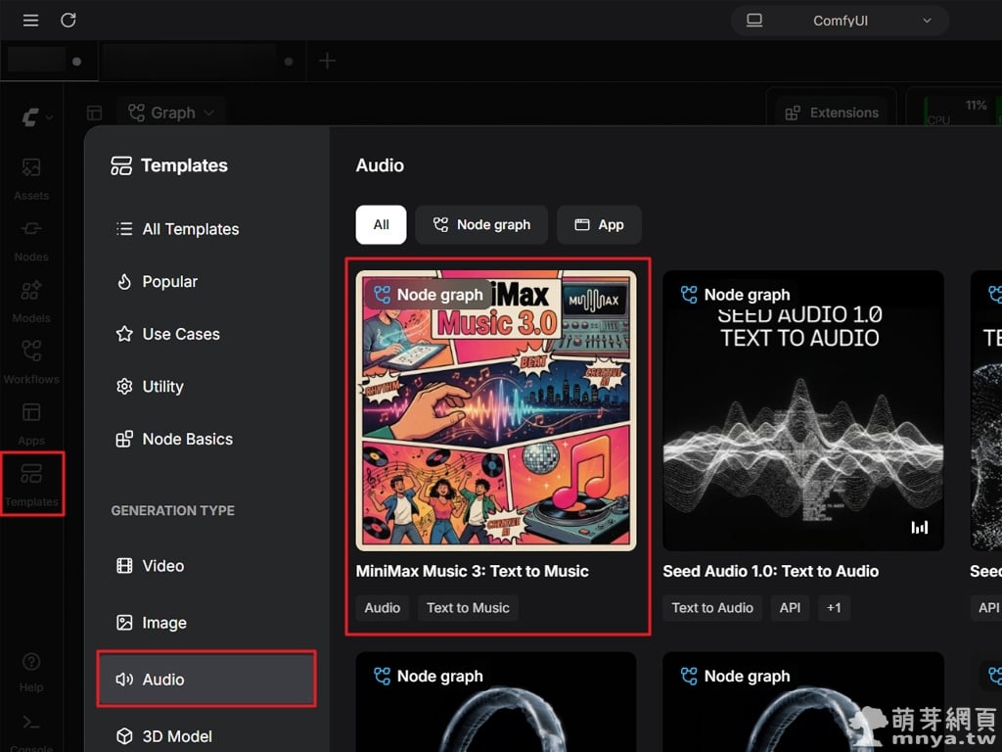The width and height of the screenshot is (1002, 752).
Task: Open the Models sidebar panel
Action: (31, 302)
